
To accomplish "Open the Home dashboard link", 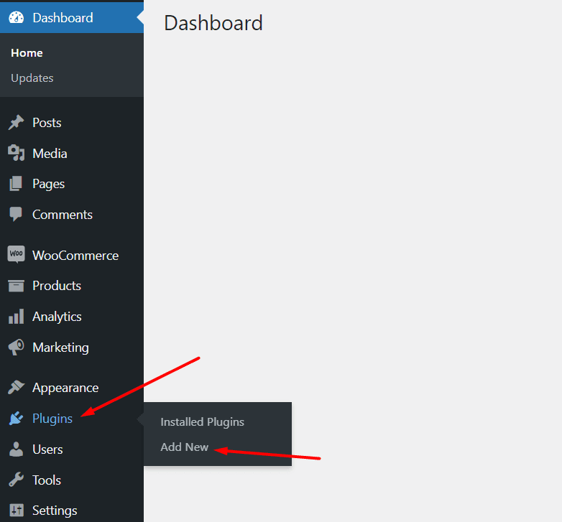I will click(27, 53).
